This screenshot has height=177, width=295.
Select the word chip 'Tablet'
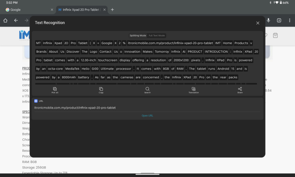click(83, 43)
